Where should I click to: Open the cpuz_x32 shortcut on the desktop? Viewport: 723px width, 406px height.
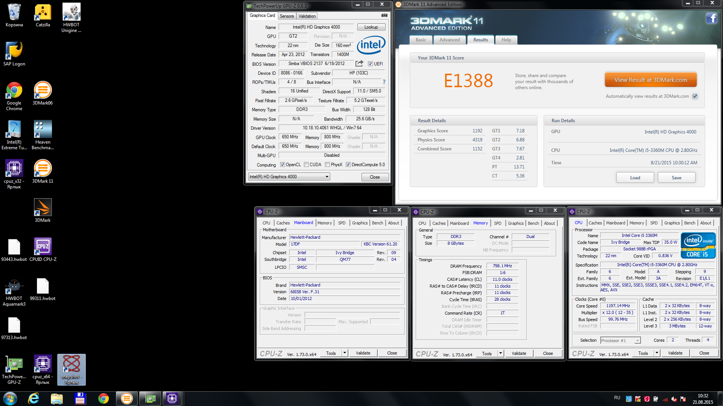(14, 174)
